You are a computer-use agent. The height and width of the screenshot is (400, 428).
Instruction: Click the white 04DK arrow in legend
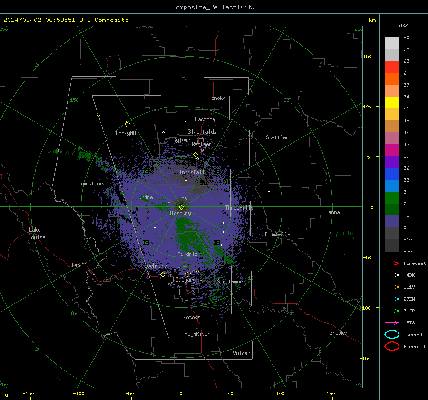click(x=392, y=275)
